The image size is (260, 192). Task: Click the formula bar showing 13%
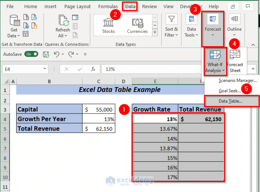pos(151,69)
